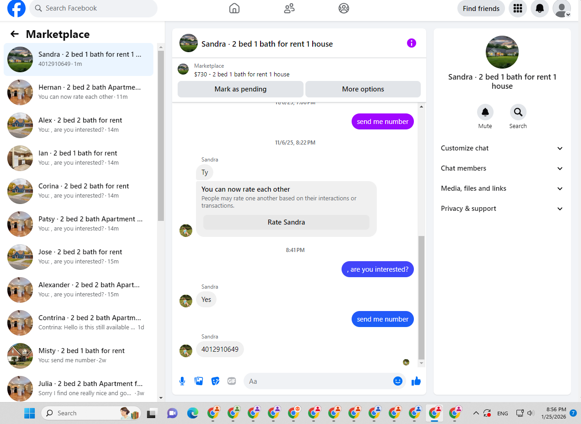
Task: Click the $730 listing details line
Action: pyautogui.click(x=242, y=74)
